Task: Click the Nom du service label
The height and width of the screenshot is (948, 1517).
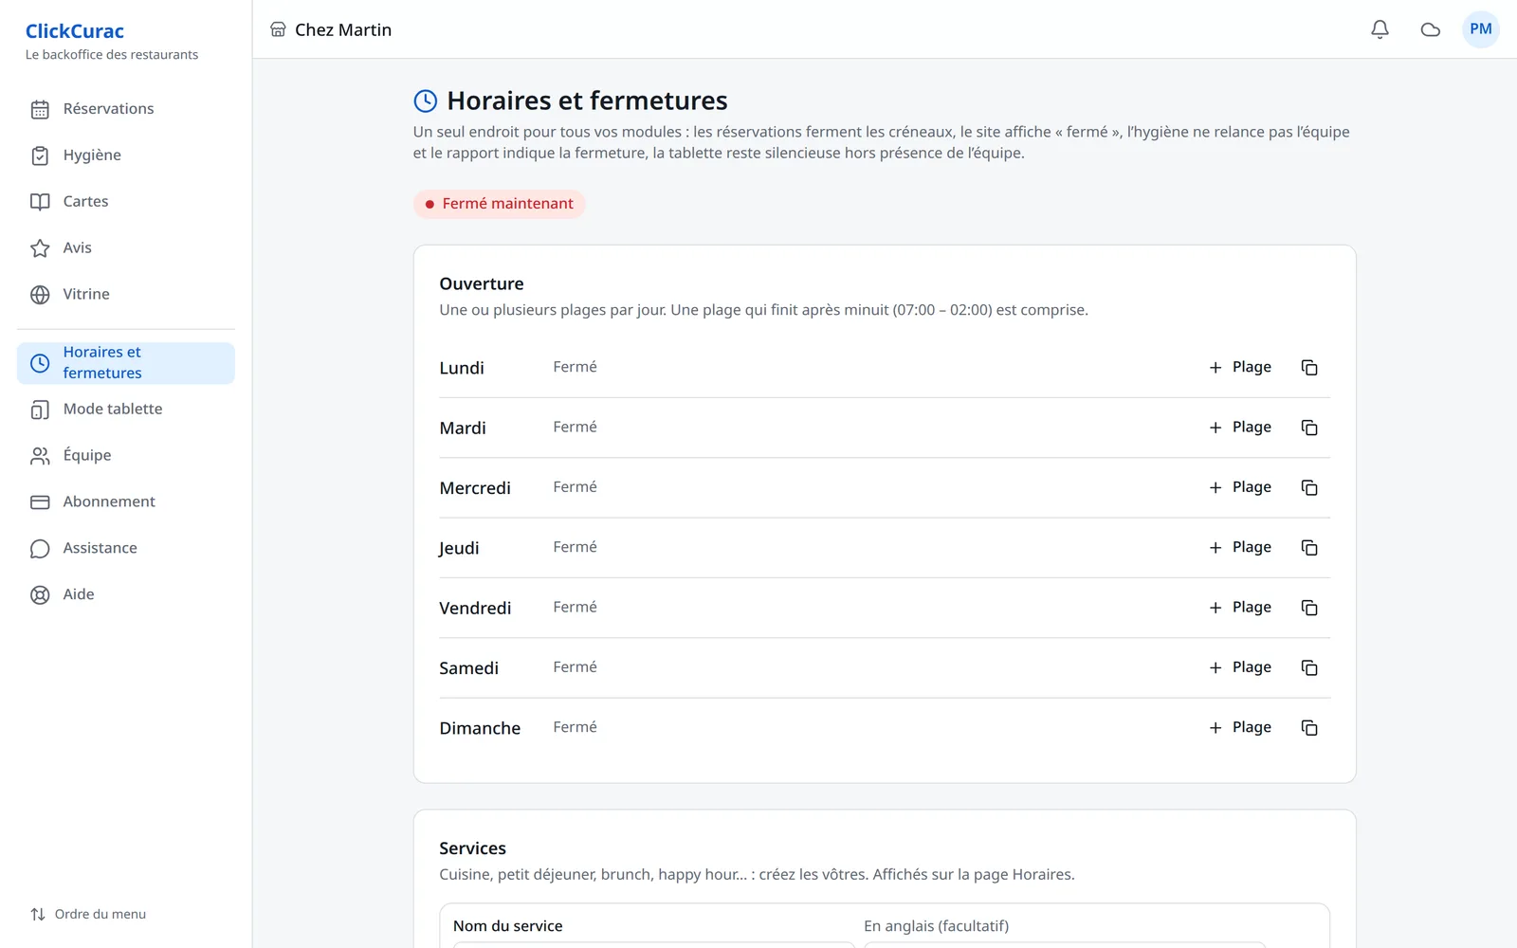Action: [x=507, y=926]
